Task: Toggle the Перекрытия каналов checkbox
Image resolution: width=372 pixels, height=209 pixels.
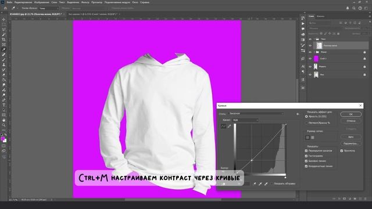Action: (306, 151)
